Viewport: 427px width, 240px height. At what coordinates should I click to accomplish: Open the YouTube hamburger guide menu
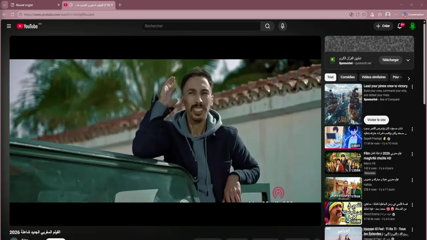click(x=9, y=26)
